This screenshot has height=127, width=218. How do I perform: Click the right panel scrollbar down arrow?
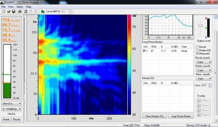coord(216,121)
